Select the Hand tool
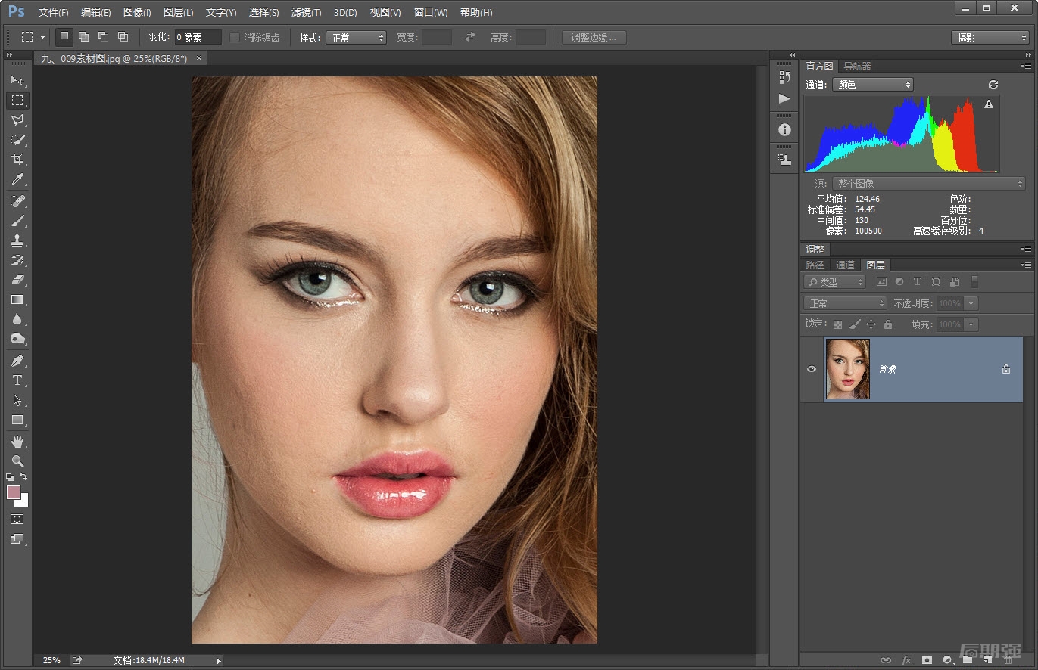1038x670 pixels. tap(17, 441)
